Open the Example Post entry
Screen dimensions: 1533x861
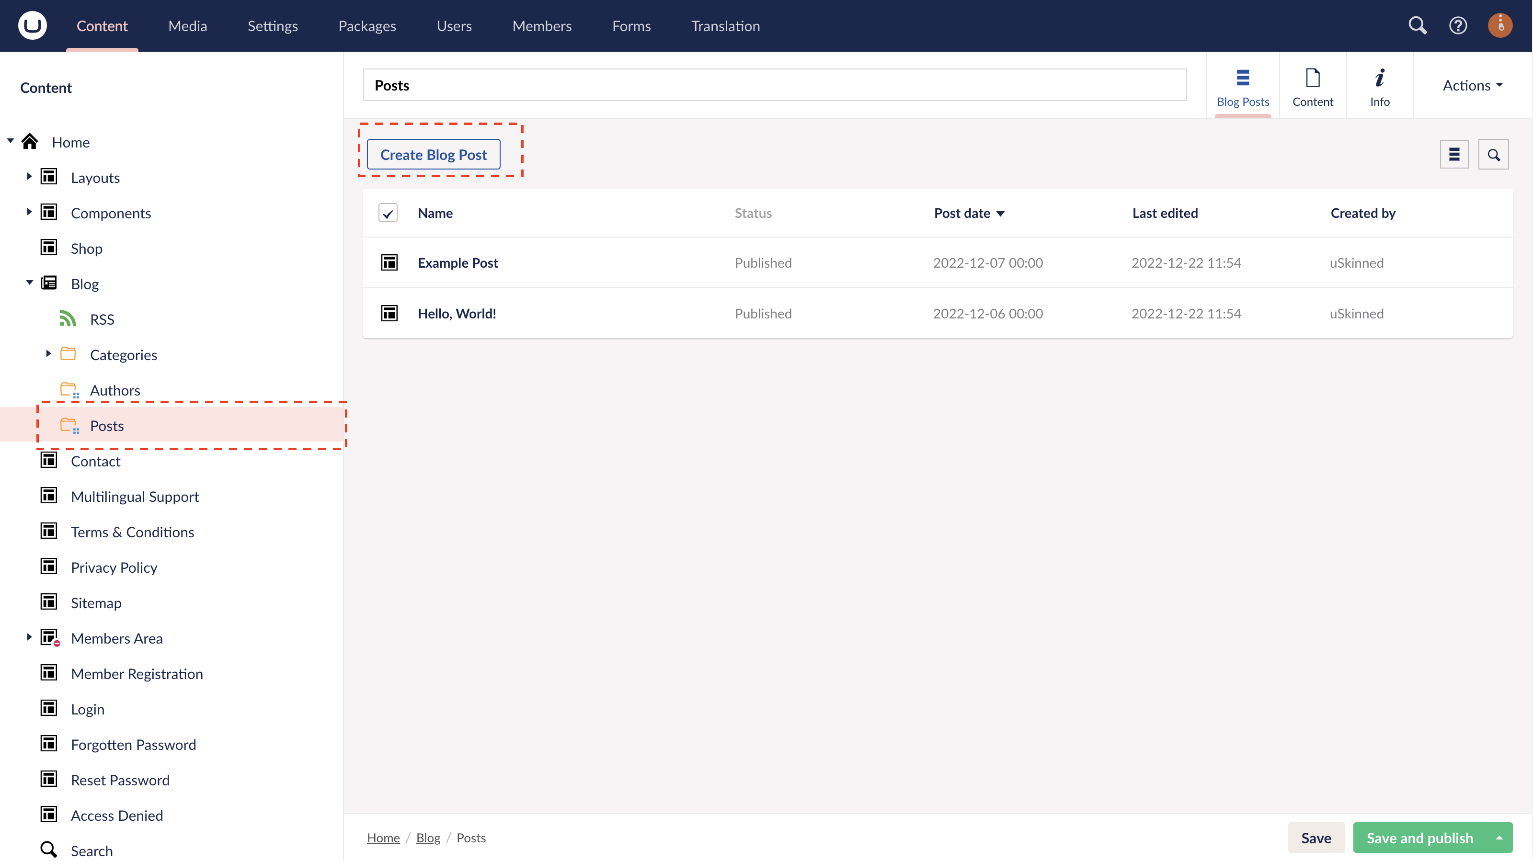click(x=458, y=262)
